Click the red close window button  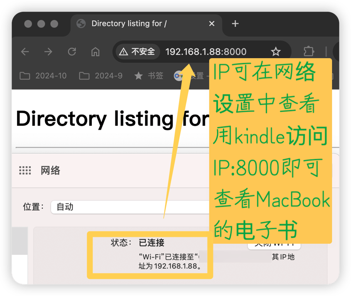(28, 24)
